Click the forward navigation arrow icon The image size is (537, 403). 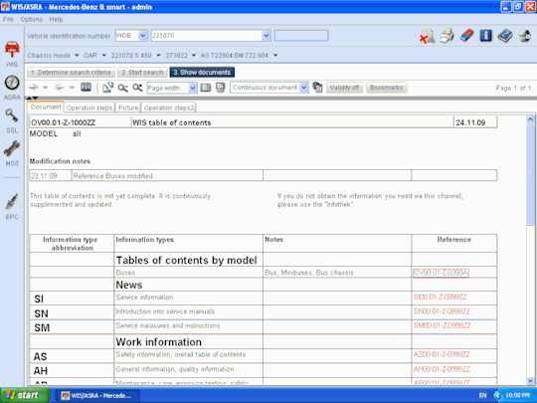(60, 88)
